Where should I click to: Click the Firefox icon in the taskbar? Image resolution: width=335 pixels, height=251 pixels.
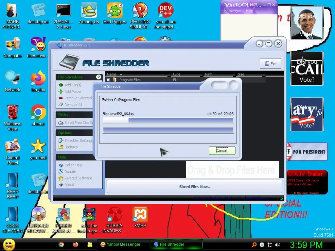[76, 244]
